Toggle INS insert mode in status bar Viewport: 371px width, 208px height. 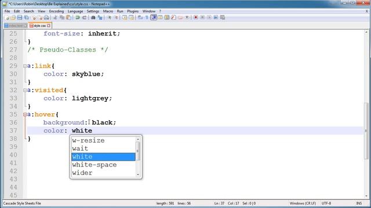pos(359,203)
